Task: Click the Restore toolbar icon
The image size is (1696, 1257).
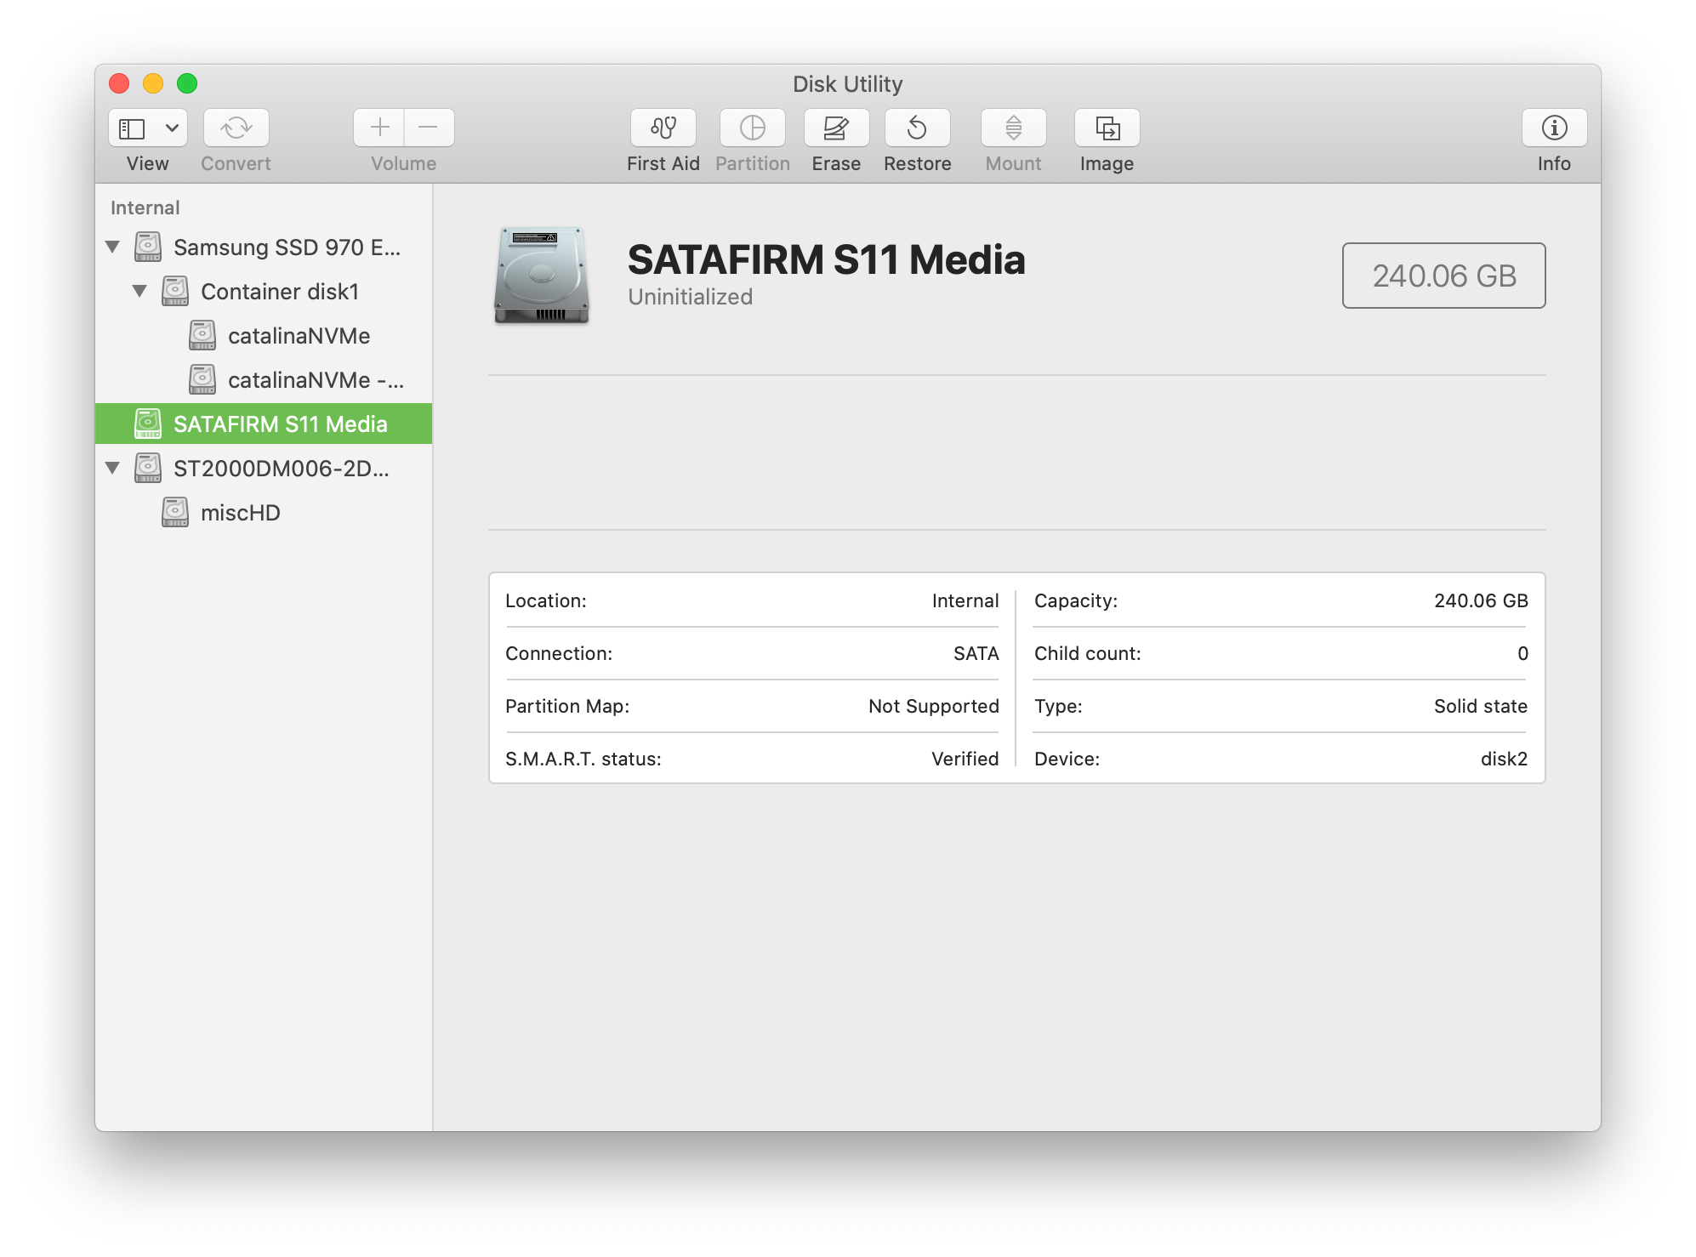Action: (x=917, y=128)
